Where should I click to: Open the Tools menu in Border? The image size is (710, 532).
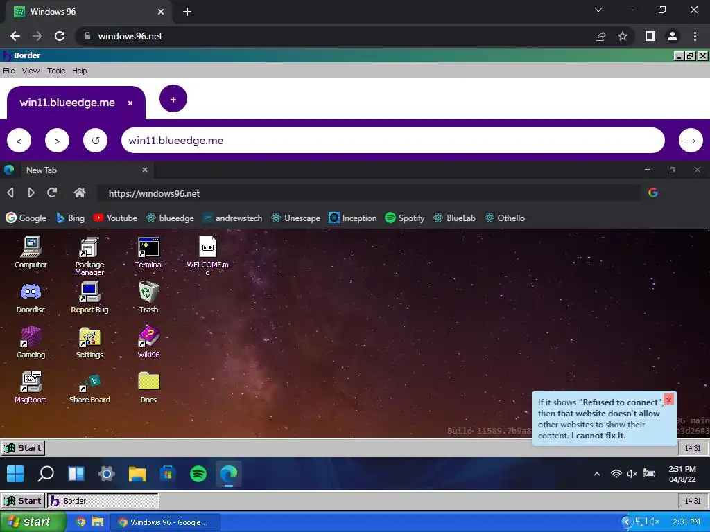click(56, 71)
